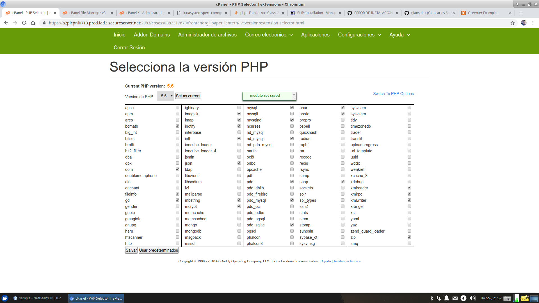Click inside the browser address bar
This screenshot has height=303, width=539.
(x=197, y=23)
